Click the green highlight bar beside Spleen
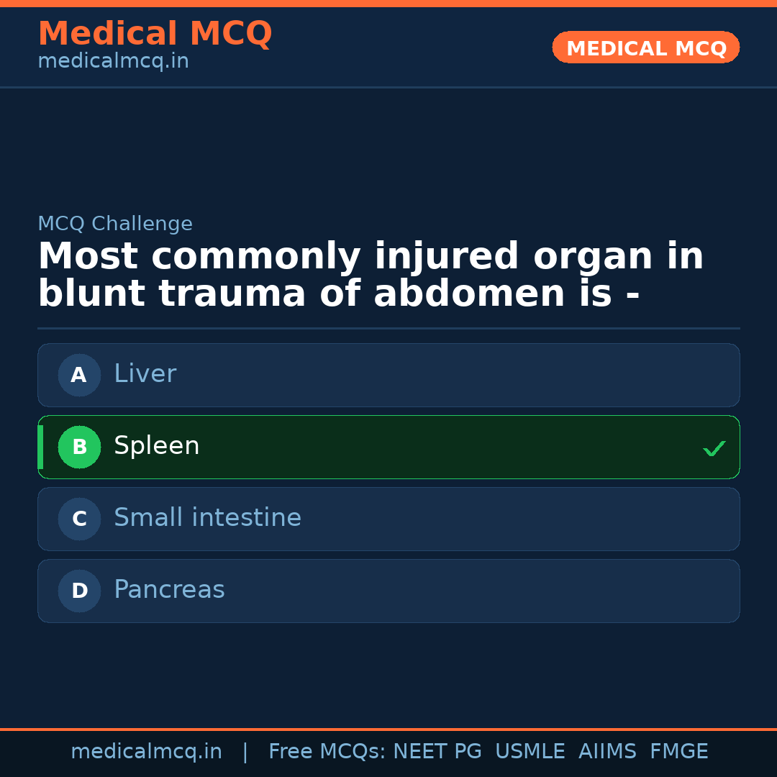This screenshot has height=777, width=777. [x=40, y=447]
